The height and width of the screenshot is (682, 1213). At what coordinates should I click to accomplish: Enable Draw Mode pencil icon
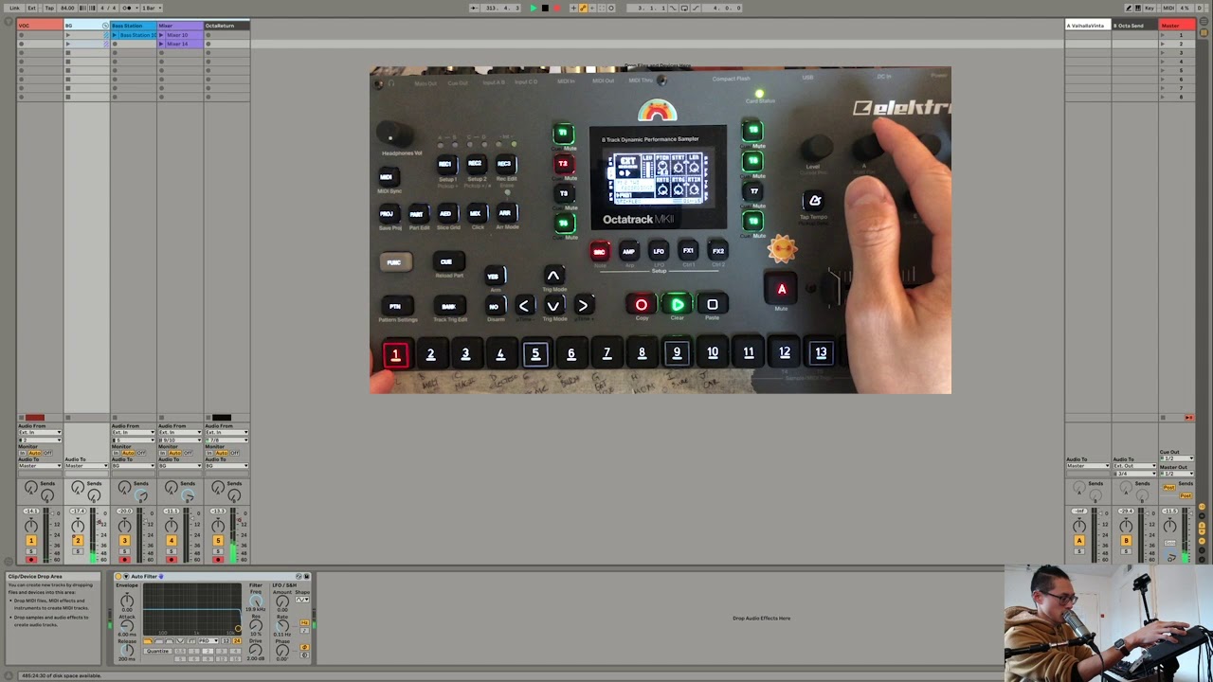click(x=1129, y=8)
